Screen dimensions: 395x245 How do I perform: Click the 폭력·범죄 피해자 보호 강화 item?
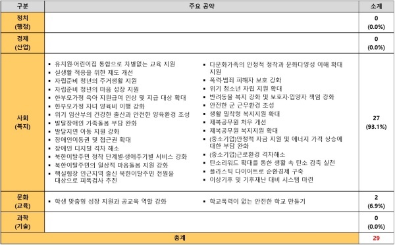pyautogui.click(x=246, y=80)
